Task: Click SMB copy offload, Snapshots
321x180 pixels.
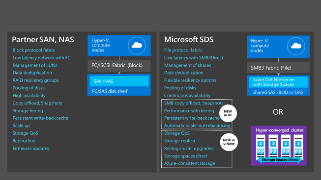Action: [194, 103]
